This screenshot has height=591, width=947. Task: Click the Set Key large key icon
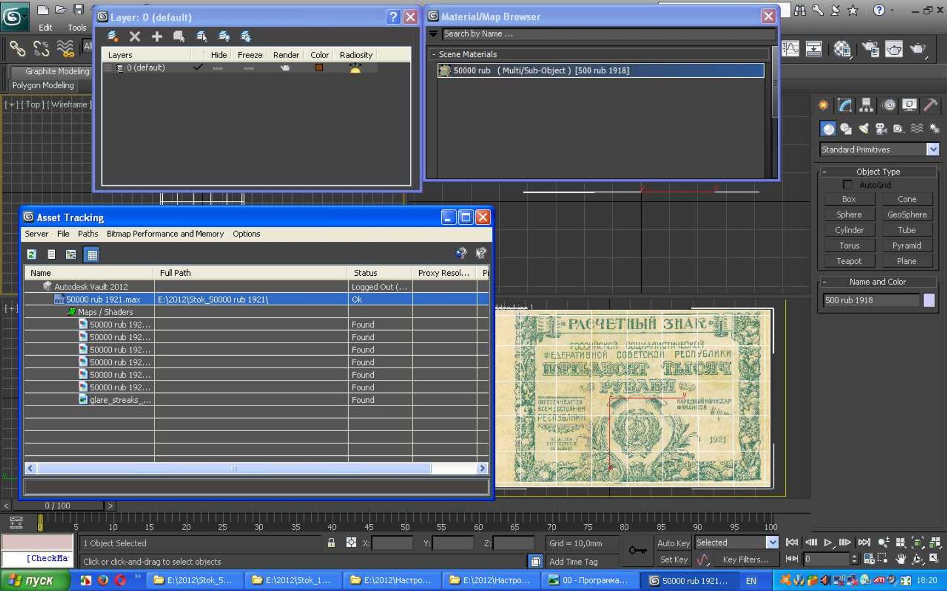pyautogui.click(x=637, y=551)
